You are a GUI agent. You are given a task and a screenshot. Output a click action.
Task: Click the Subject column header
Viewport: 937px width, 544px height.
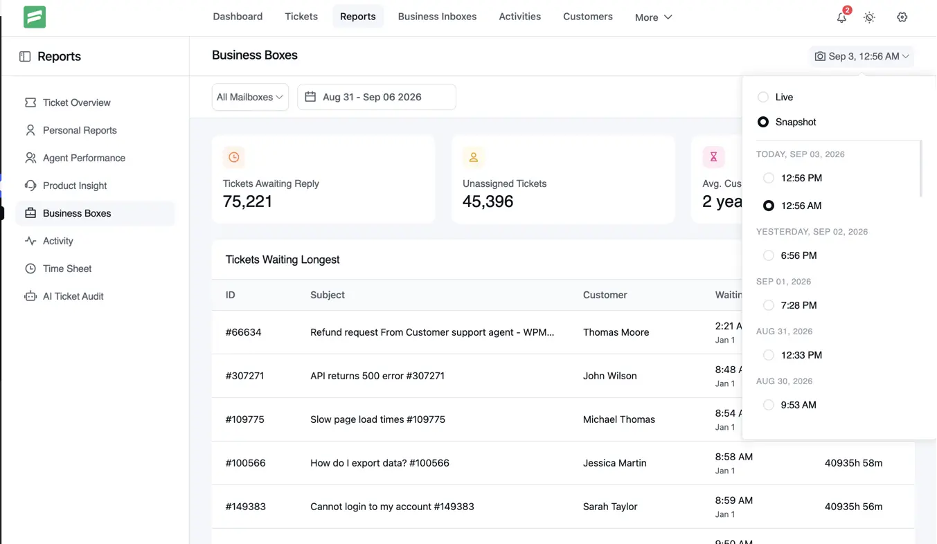pos(328,295)
